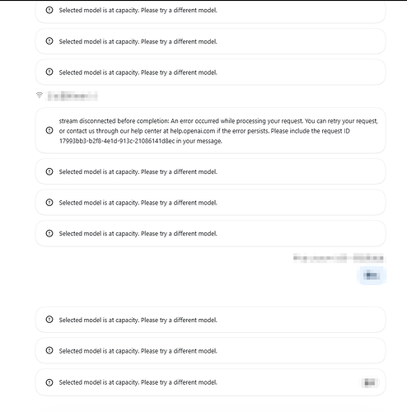The width and height of the screenshot is (407, 412).
Task: Click the blue highlighted message bubble
Action: tap(372, 275)
